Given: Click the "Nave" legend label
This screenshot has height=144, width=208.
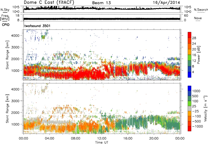Looking at the screenshot, I should tap(198, 18).
